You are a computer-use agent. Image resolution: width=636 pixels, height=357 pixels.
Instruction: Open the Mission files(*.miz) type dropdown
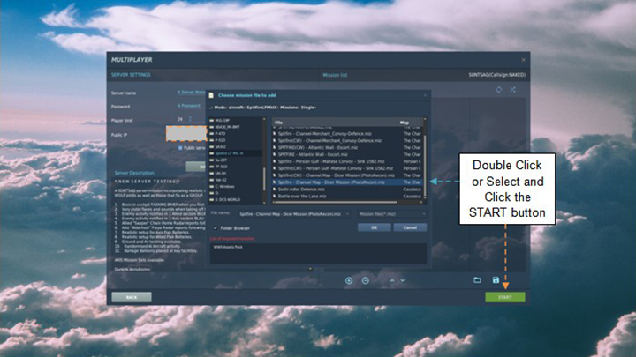coord(390,212)
